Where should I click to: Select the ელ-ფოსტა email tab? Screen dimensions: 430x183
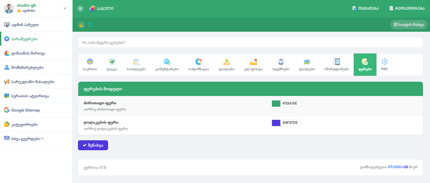253,65
